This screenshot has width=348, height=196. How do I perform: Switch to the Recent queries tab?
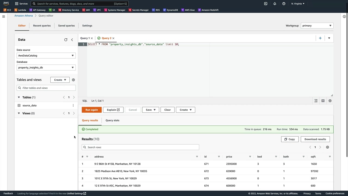[x=42, y=26]
